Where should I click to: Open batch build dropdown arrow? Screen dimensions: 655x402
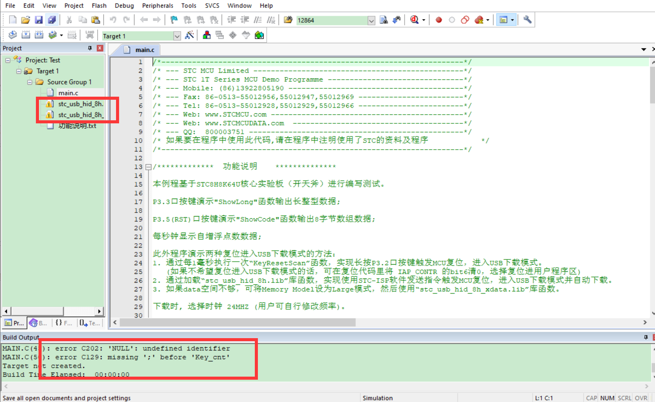pyautogui.click(x=61, y=35)
